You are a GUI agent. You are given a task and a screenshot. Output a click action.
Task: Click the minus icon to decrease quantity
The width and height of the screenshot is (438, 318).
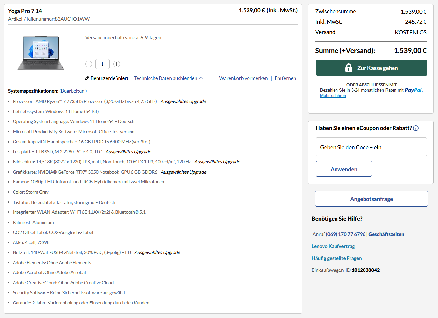[88, 64]
